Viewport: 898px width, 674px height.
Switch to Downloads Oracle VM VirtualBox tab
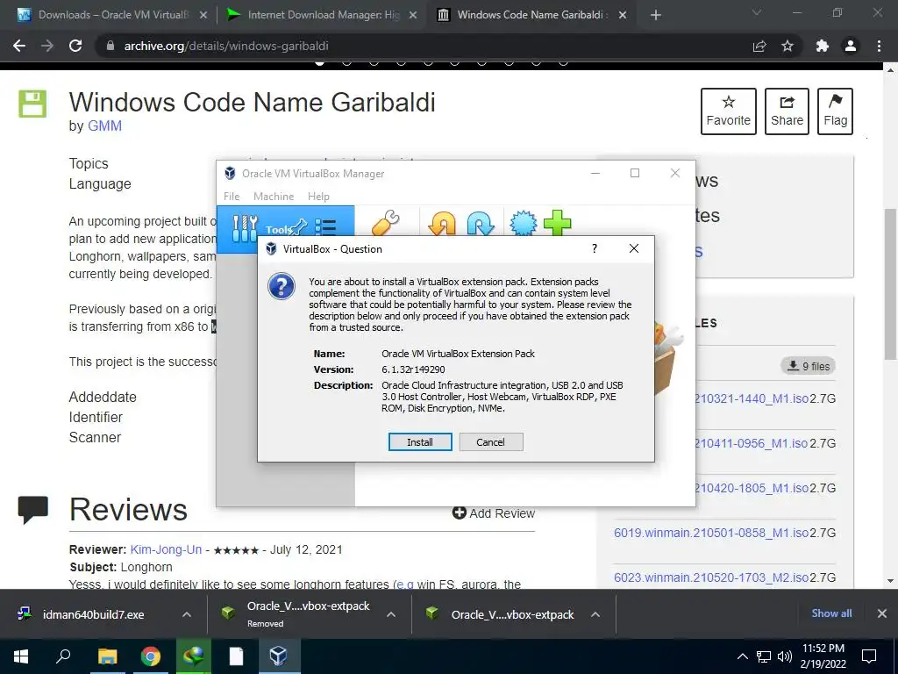[113, 15]
